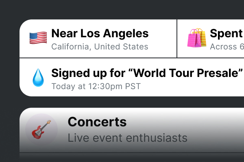Click the dark gap between the two cards
This screenshot has width=244, height=162.
122,102
